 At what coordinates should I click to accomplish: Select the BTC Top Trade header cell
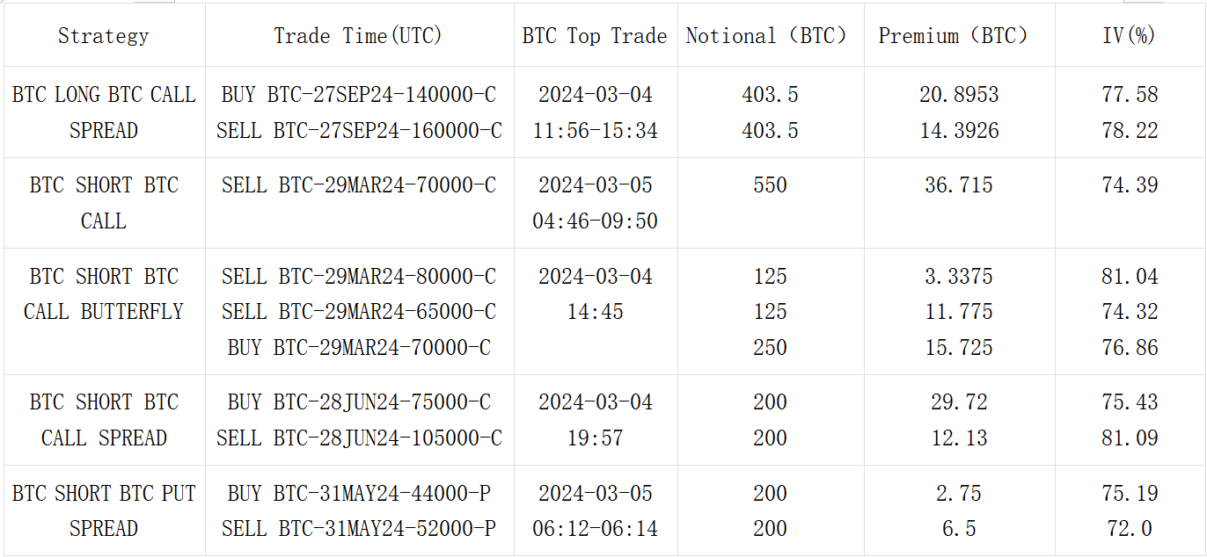coord(595,36)
